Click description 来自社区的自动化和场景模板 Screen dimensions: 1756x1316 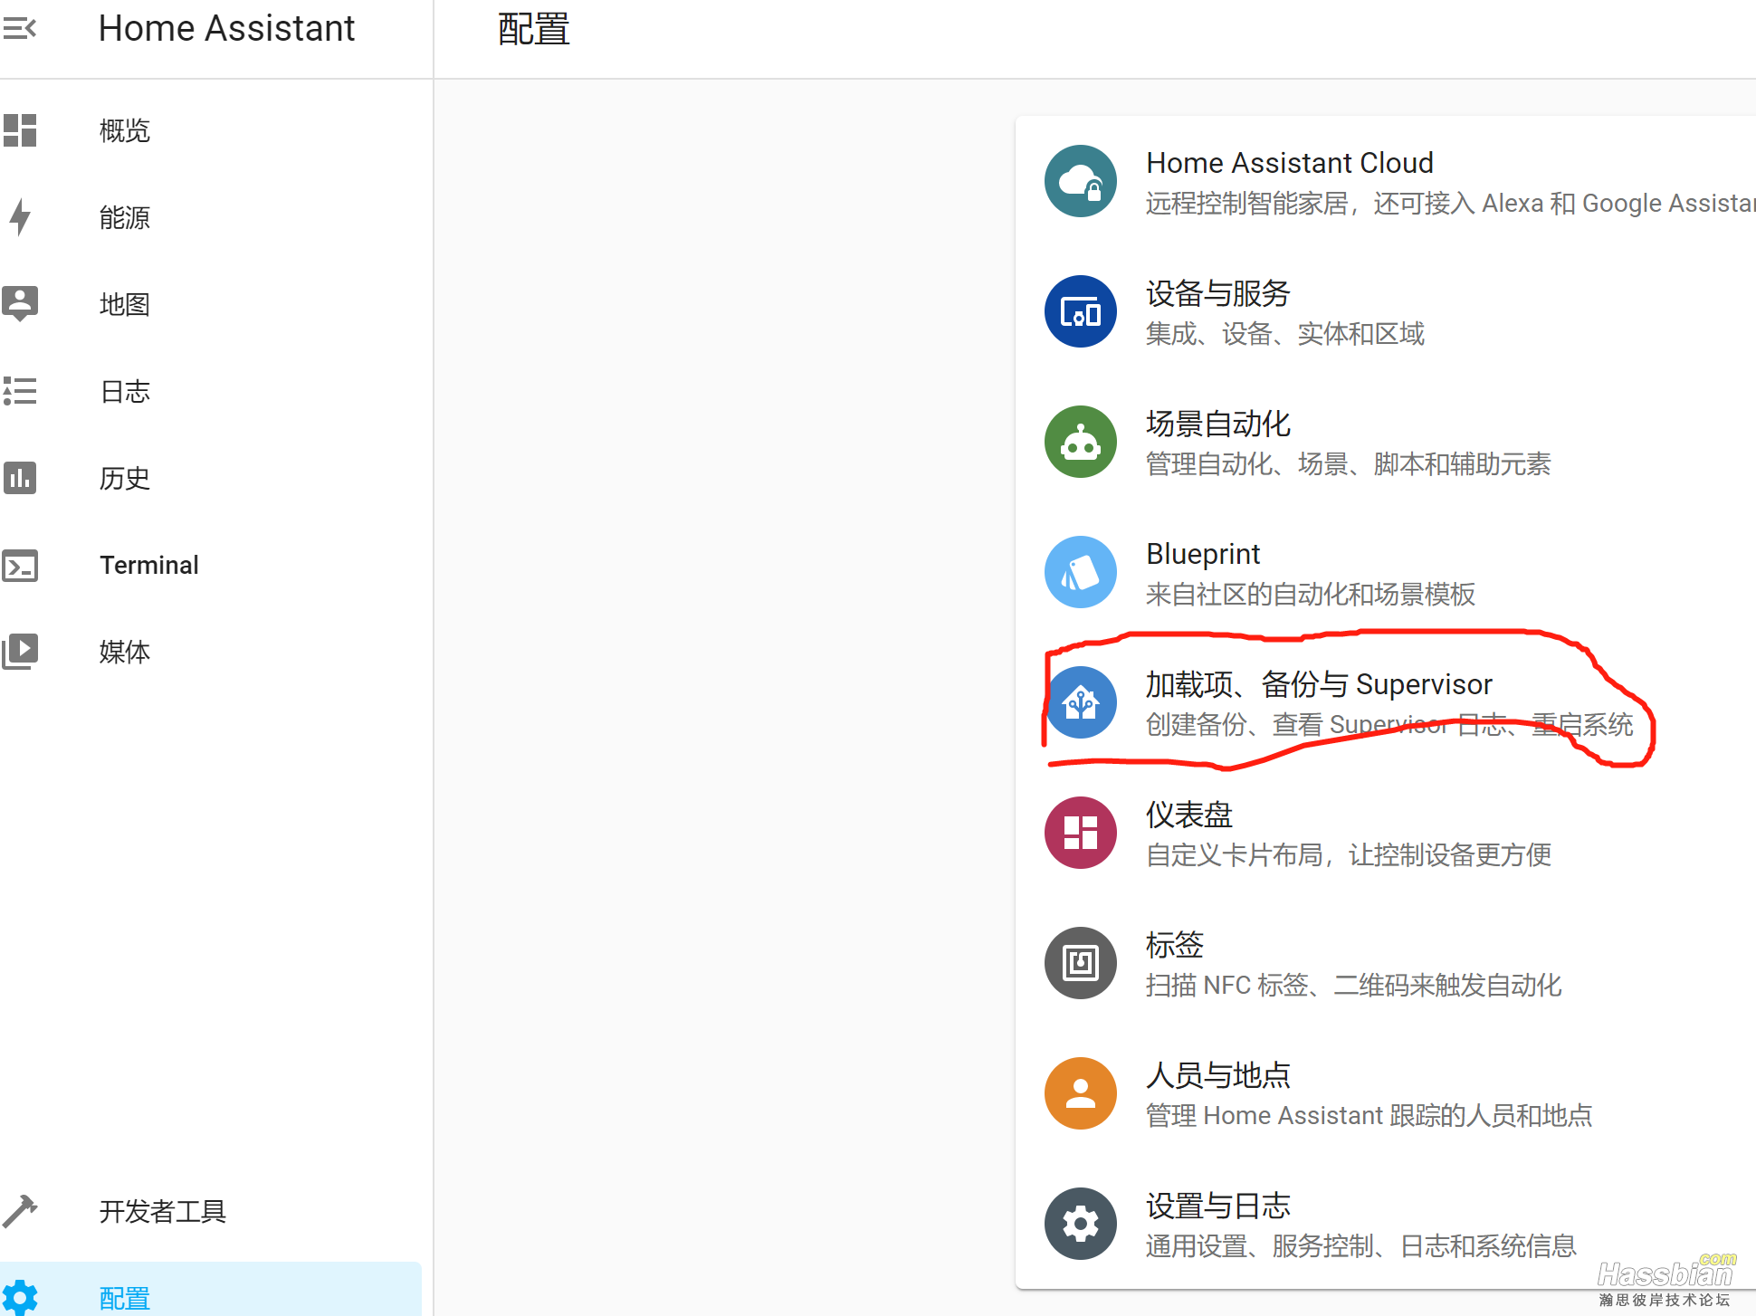pos(1311,595)
